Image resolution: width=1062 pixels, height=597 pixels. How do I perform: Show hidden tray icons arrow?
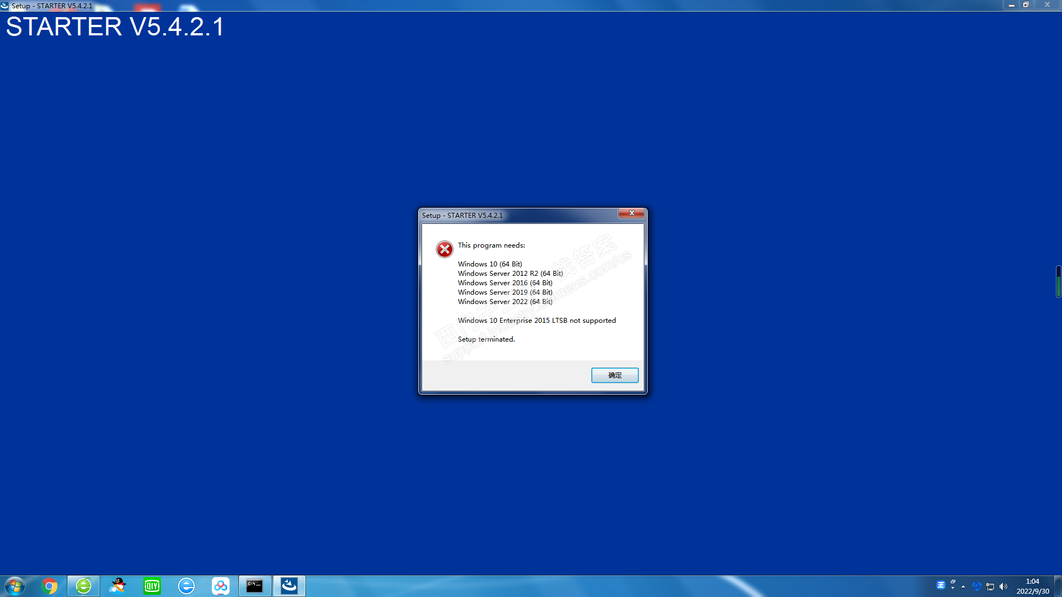pyautogui.click(x=963, y=586)
